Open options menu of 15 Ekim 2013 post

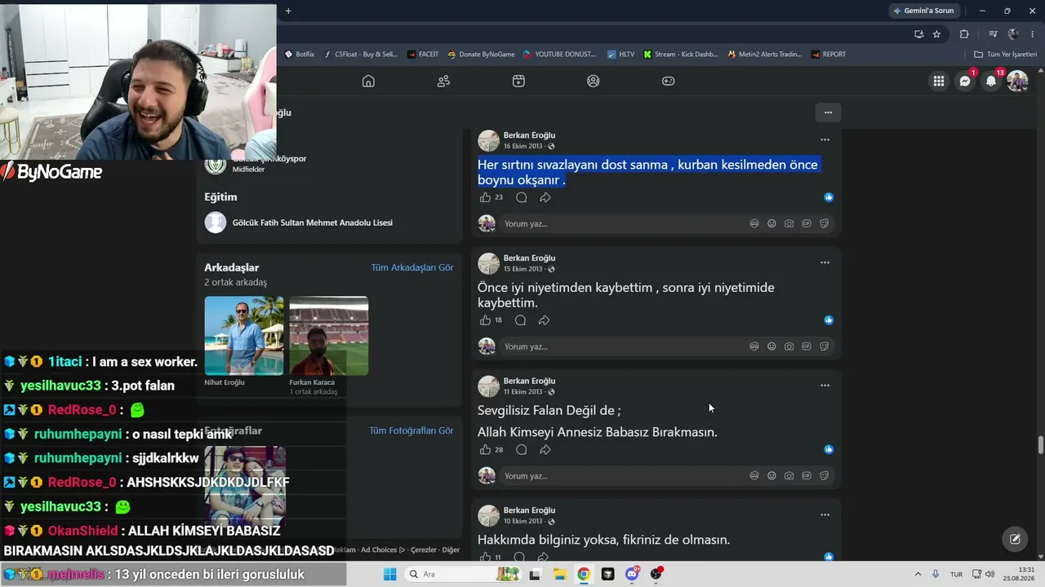click(x=825, y=263)
